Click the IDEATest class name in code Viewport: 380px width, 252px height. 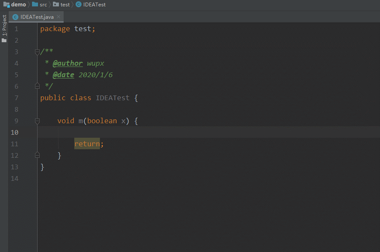113,98
